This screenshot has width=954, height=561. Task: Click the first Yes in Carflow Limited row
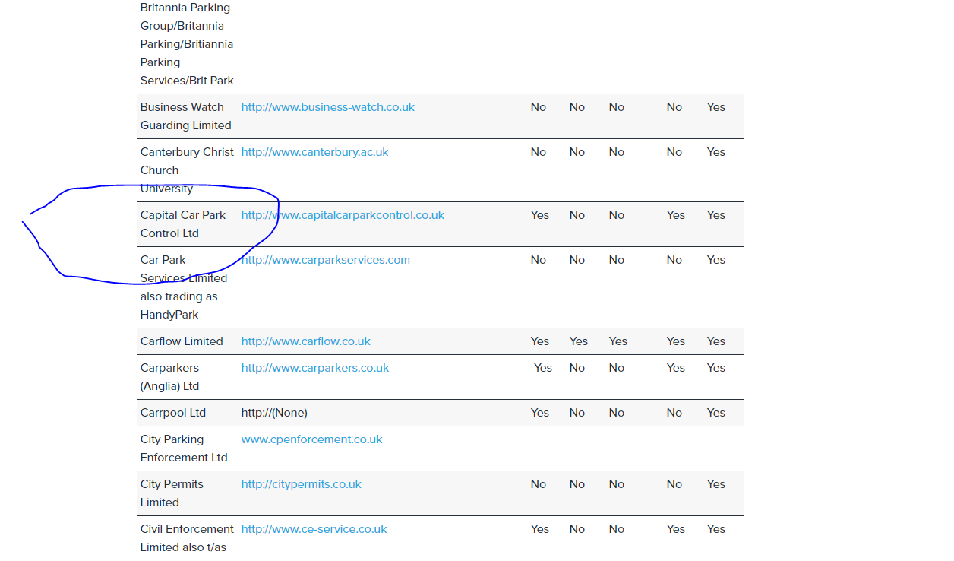[x=540, y=341]
